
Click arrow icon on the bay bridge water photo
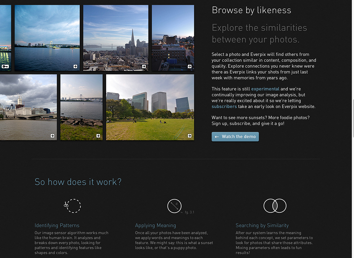(75, 66)
